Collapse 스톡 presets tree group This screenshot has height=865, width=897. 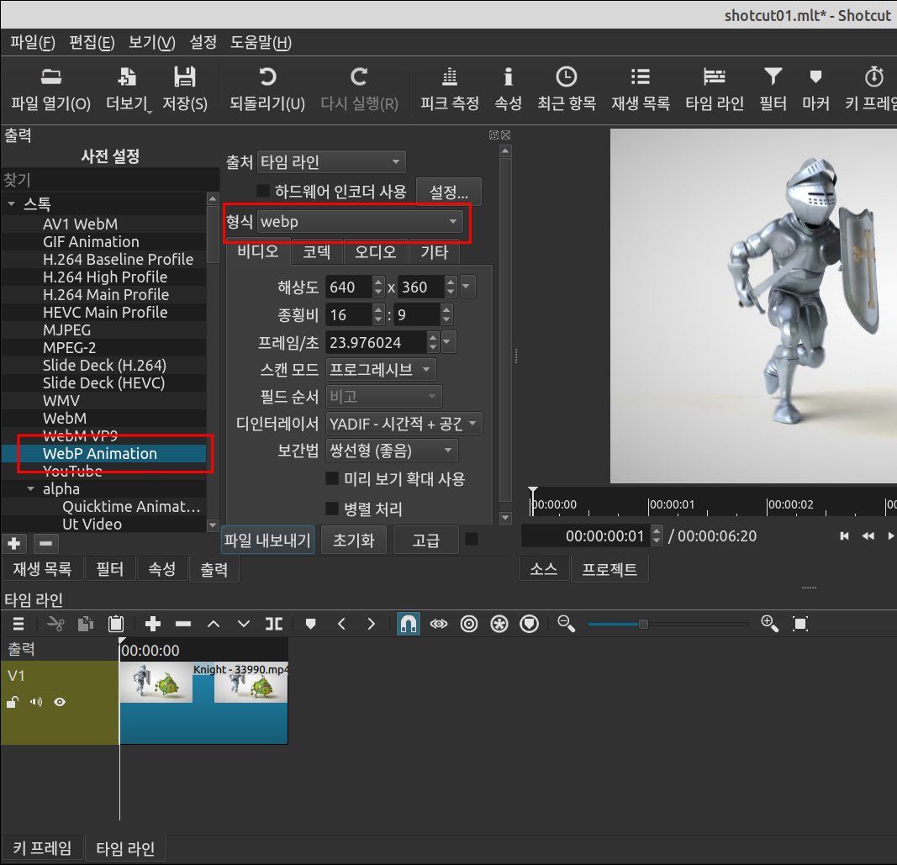12,203
